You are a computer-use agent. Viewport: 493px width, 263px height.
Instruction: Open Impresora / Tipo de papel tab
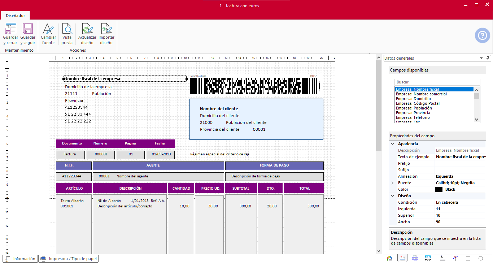coord(68,259)
